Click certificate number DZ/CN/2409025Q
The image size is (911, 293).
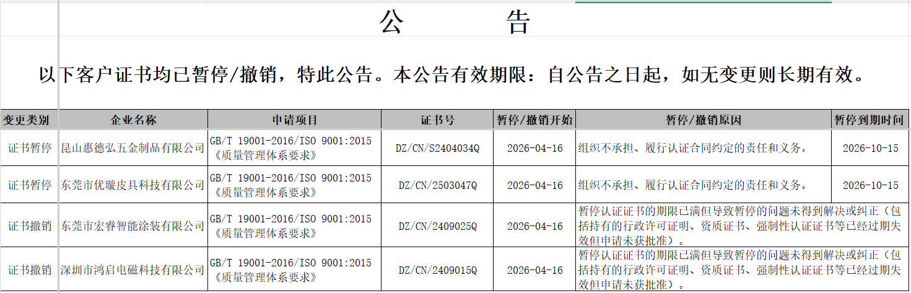click(437, 226)
